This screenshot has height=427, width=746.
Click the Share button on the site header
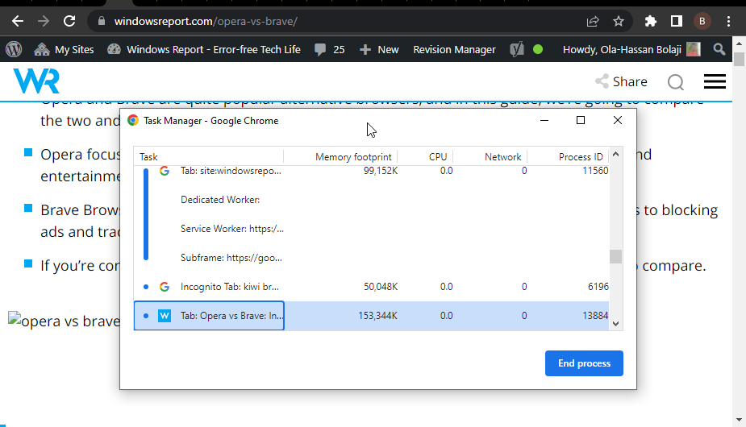click(x=621, y=82)
